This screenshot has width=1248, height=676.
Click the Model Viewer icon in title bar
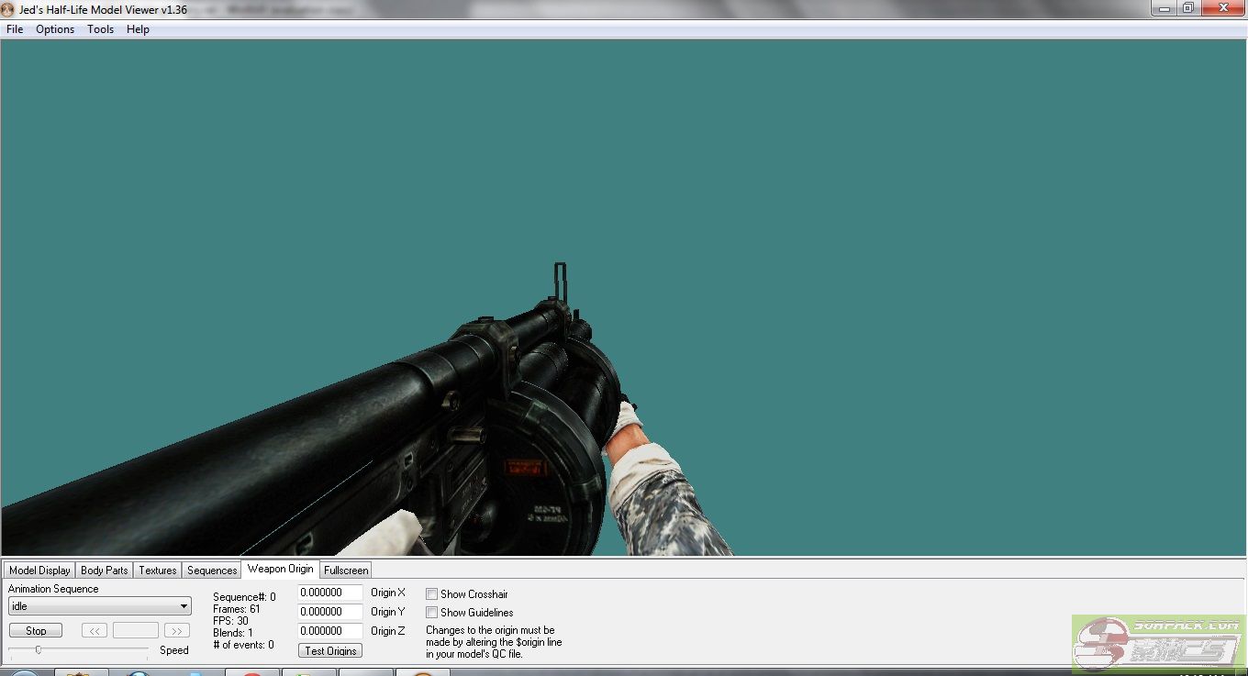pyautogui.click(x=8, y=9)
